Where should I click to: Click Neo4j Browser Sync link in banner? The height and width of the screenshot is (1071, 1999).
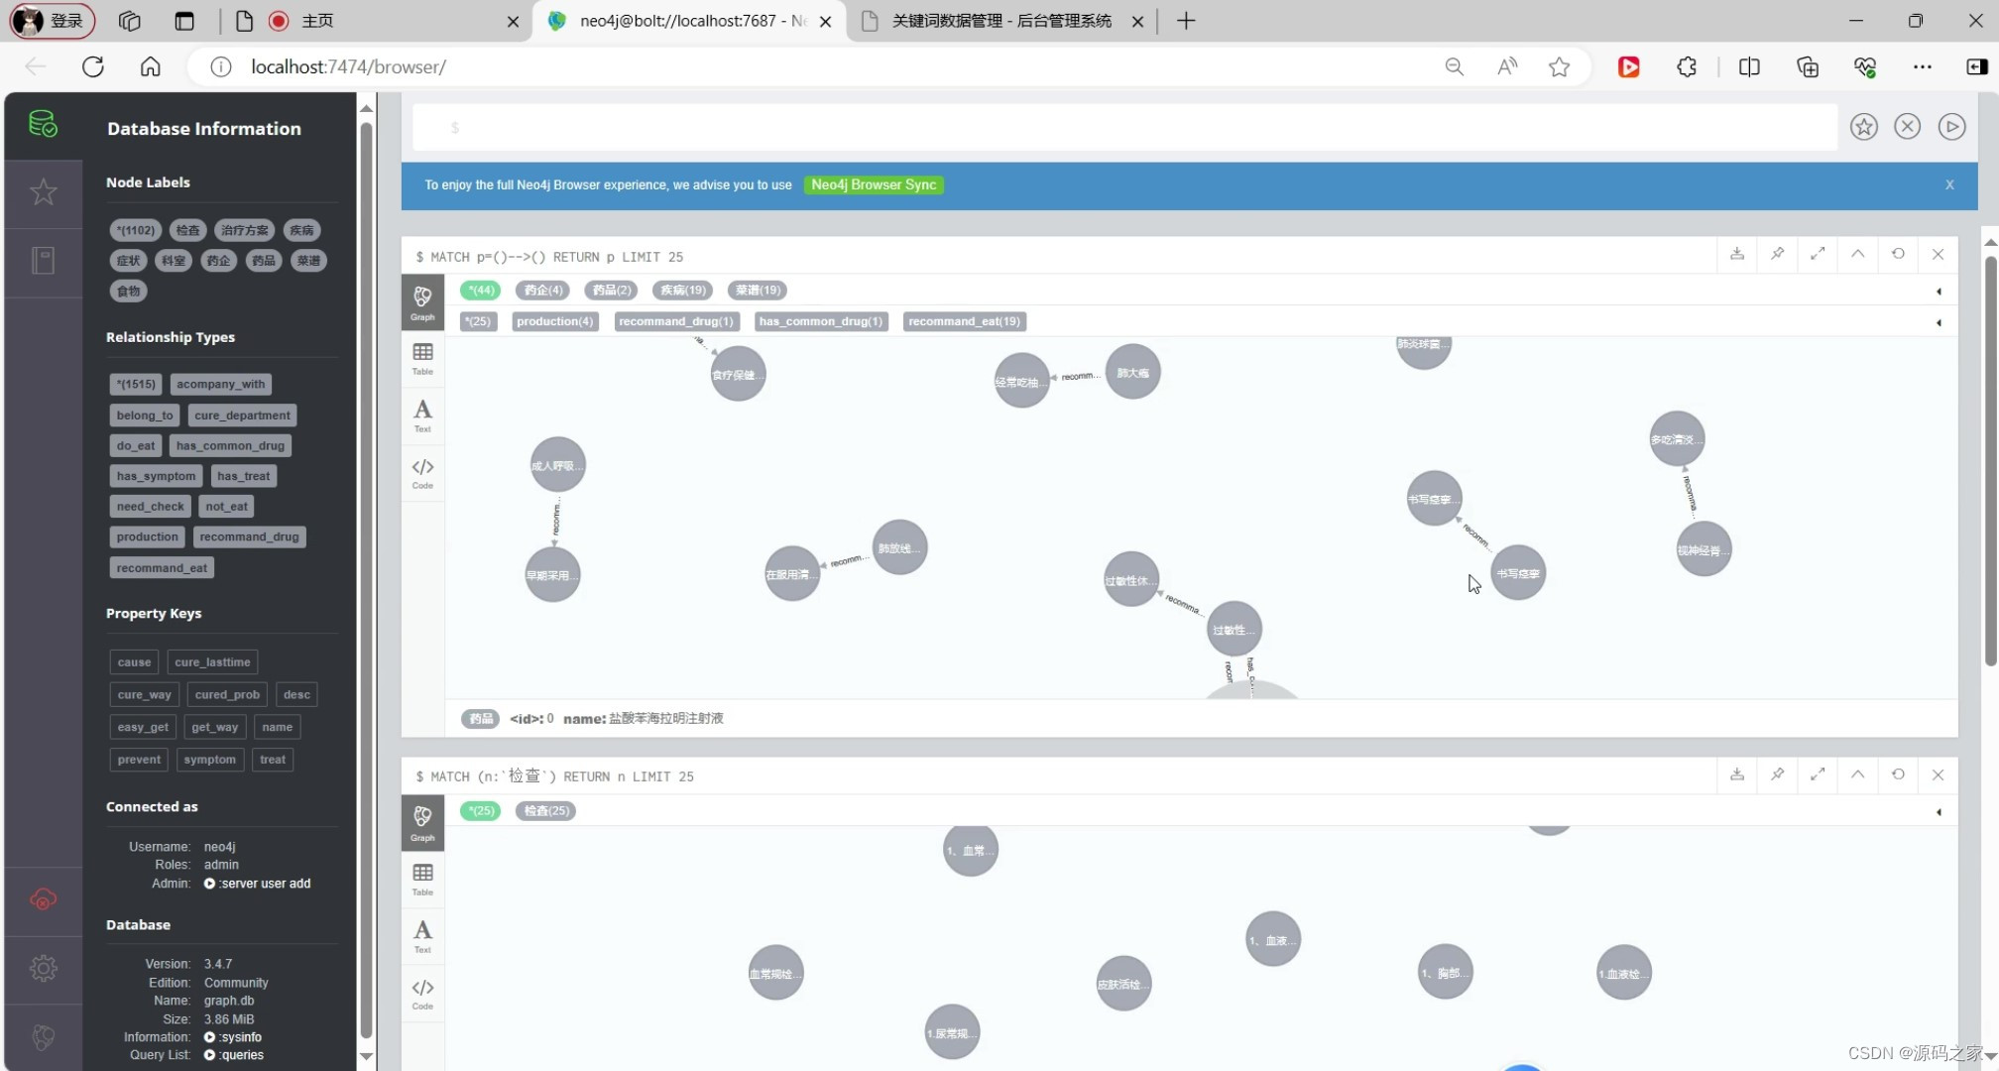click(873, 185)
